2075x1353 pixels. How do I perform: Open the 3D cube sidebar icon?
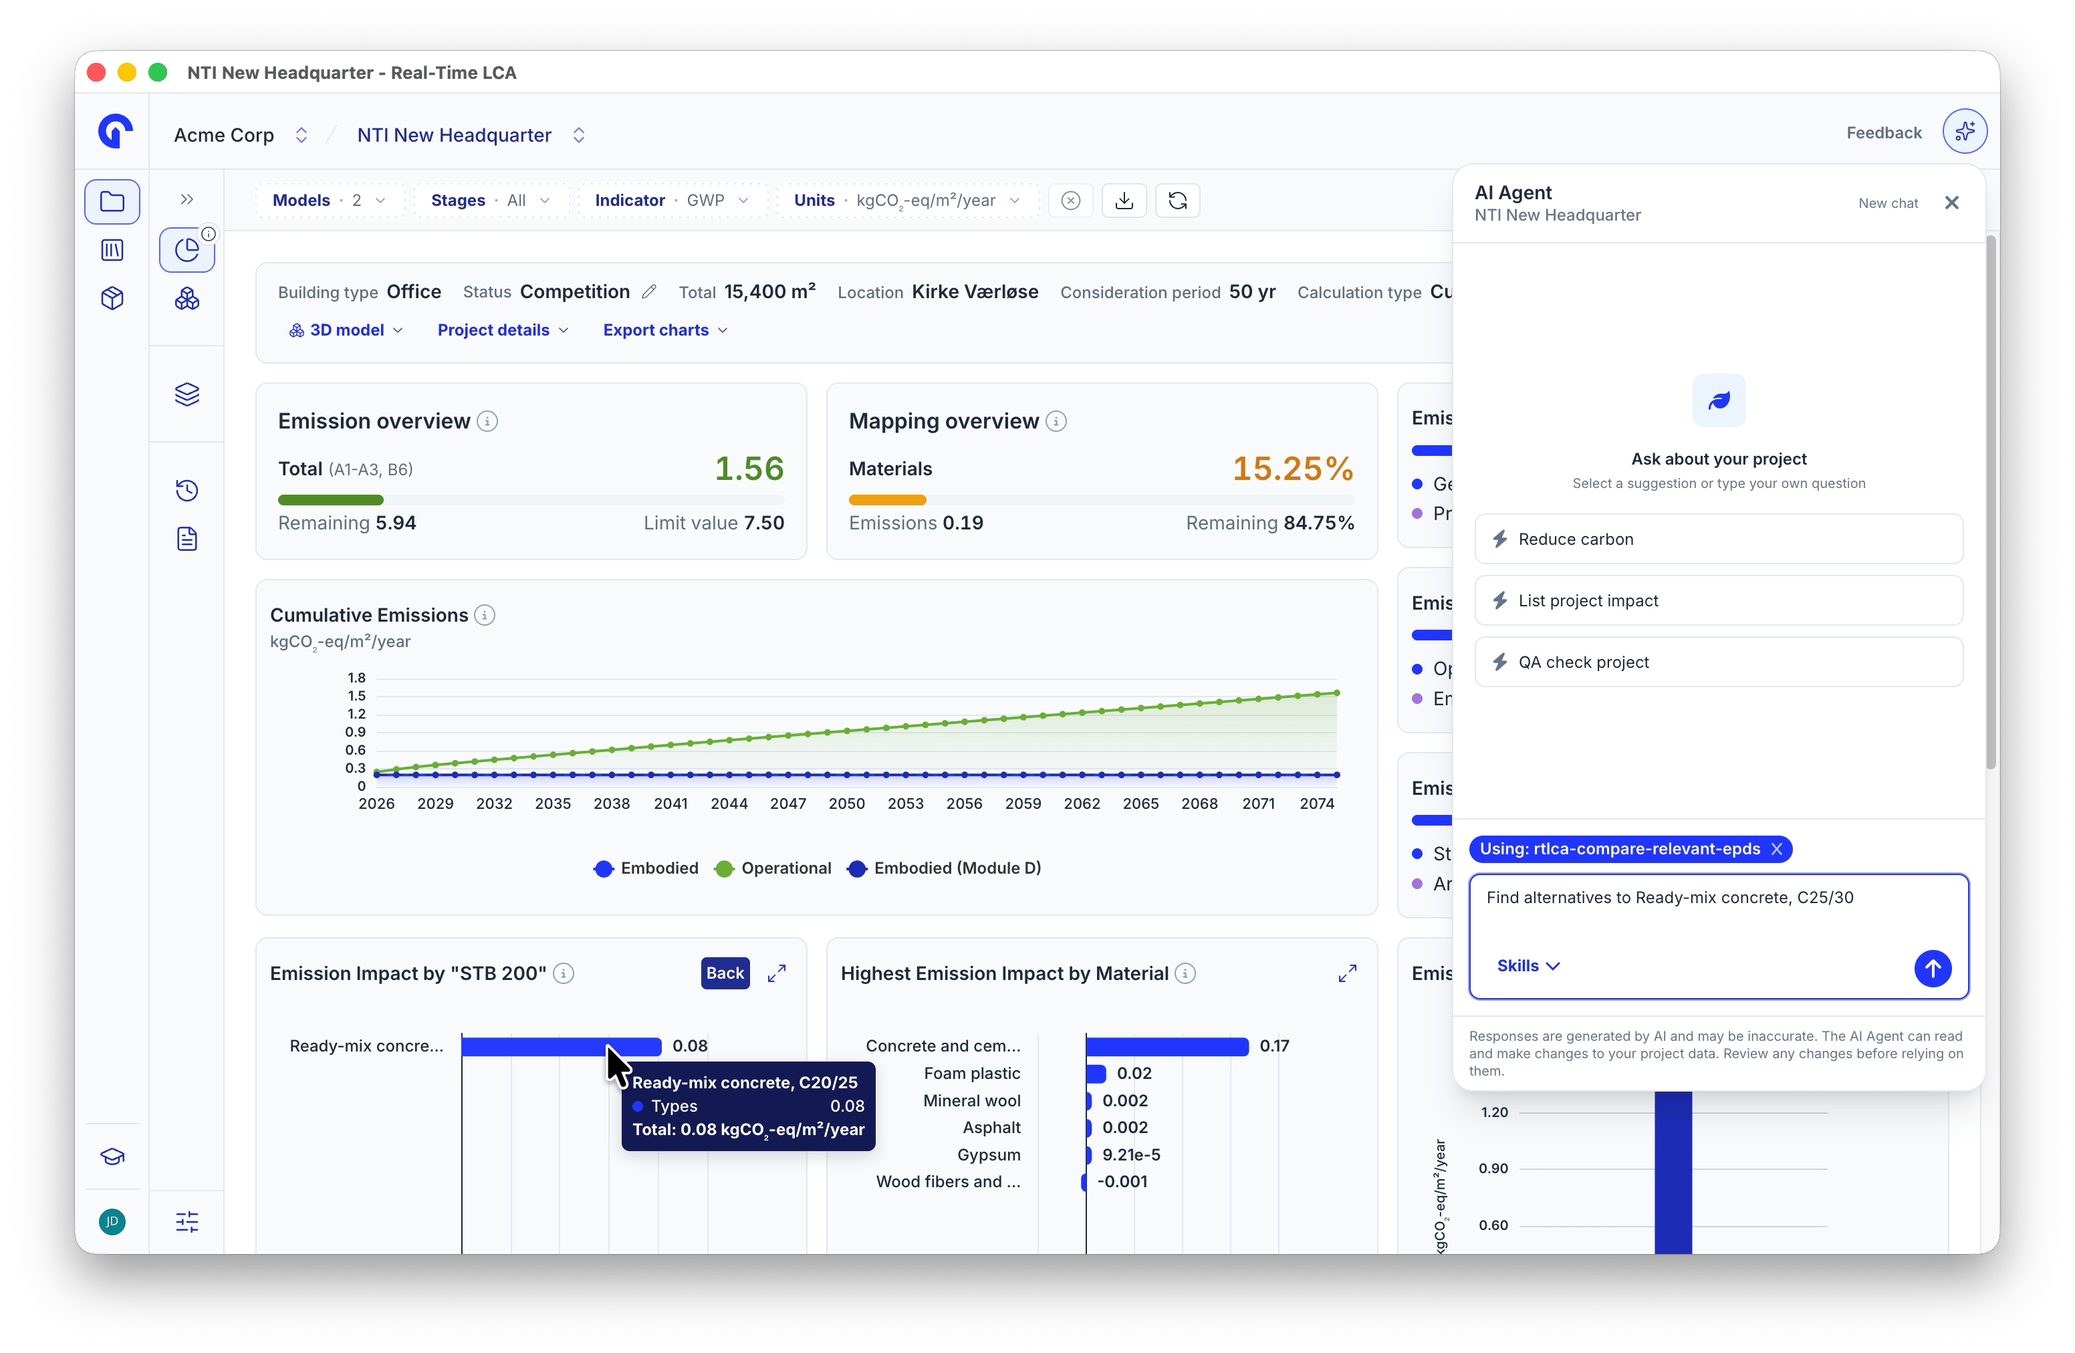(112, 298)
